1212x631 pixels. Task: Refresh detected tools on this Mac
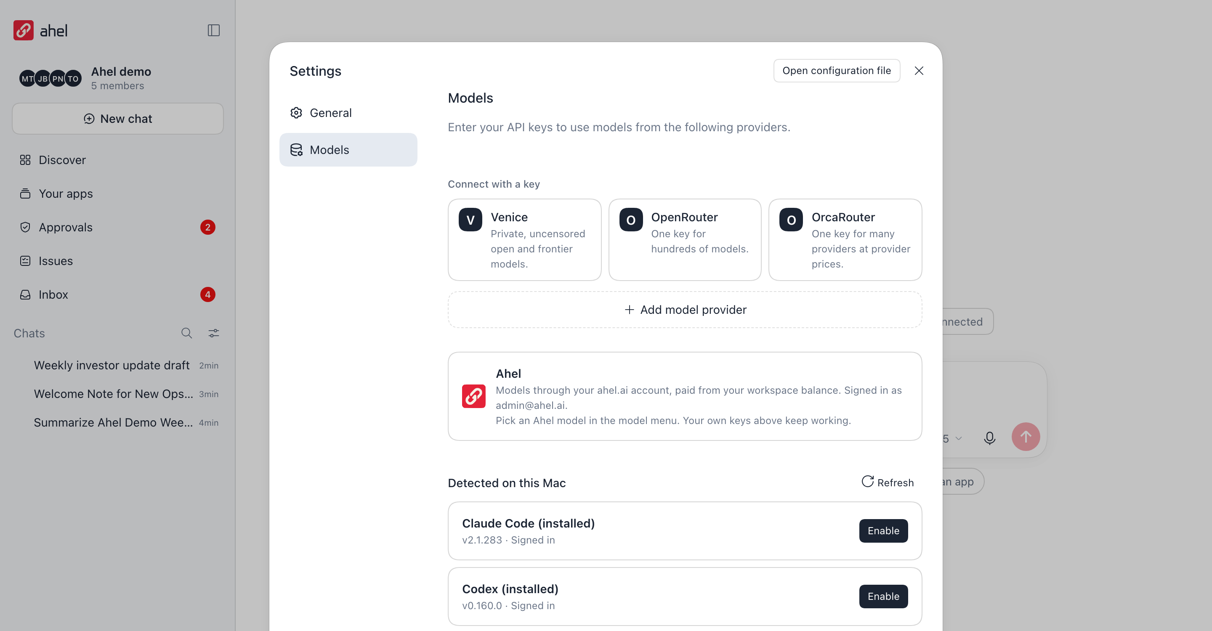click(x=888, y=483)
